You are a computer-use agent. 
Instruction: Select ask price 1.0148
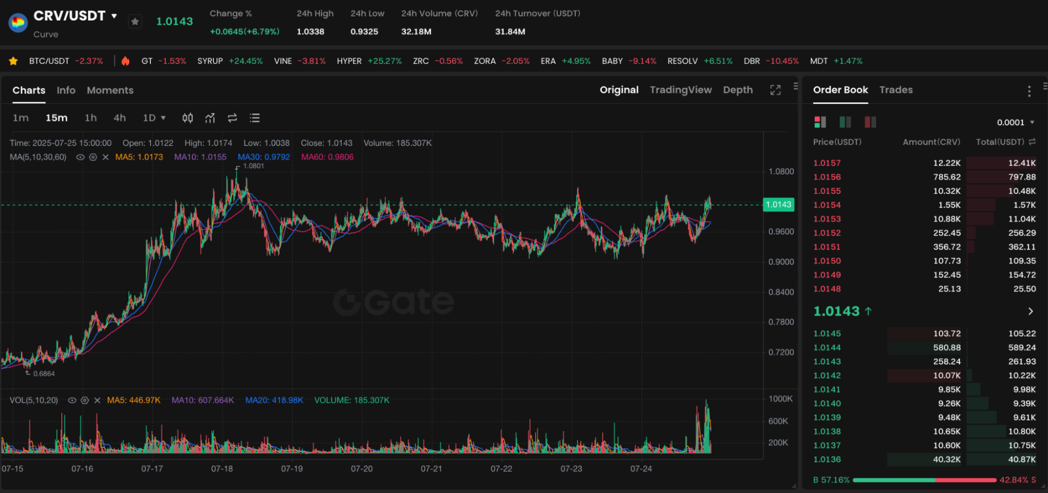[827, 289]
